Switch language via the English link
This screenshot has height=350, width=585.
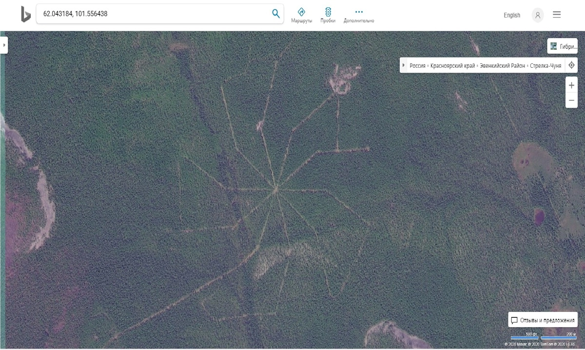point(512,15)
